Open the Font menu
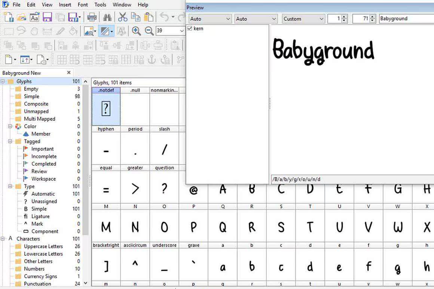434x289 pixels. (83, 5)
